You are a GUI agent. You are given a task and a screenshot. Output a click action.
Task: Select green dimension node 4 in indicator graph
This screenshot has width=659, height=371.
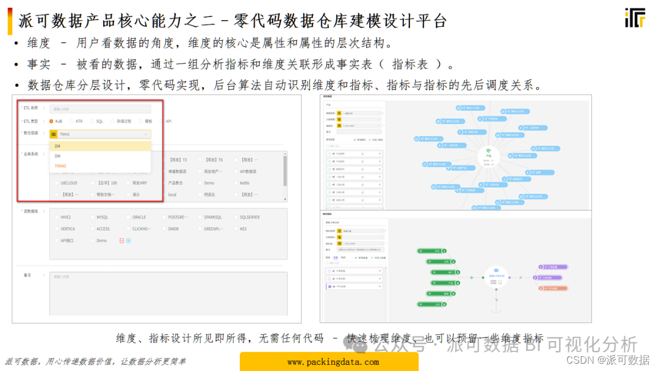tap(445, 283)
